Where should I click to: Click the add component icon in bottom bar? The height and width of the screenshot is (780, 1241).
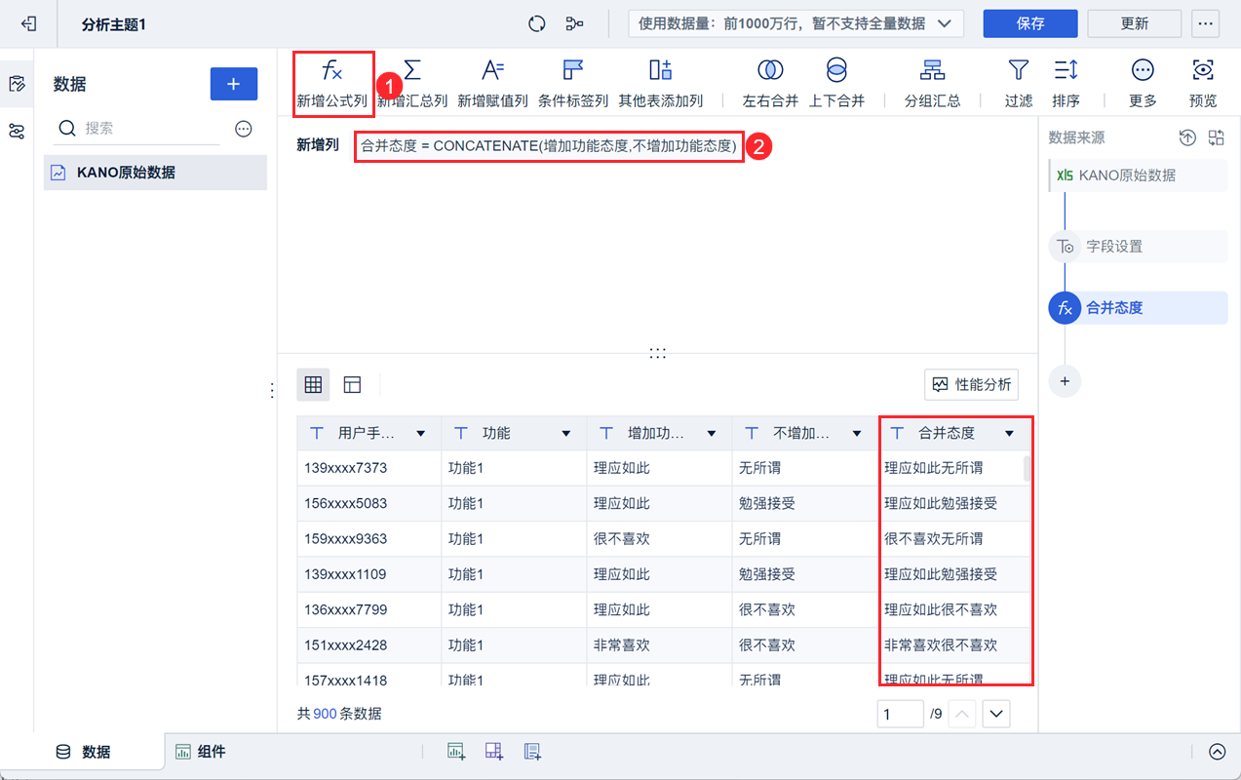tap(456, 752)
